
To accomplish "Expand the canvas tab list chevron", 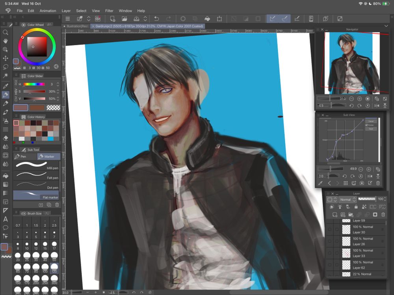I will click(386, 26).
